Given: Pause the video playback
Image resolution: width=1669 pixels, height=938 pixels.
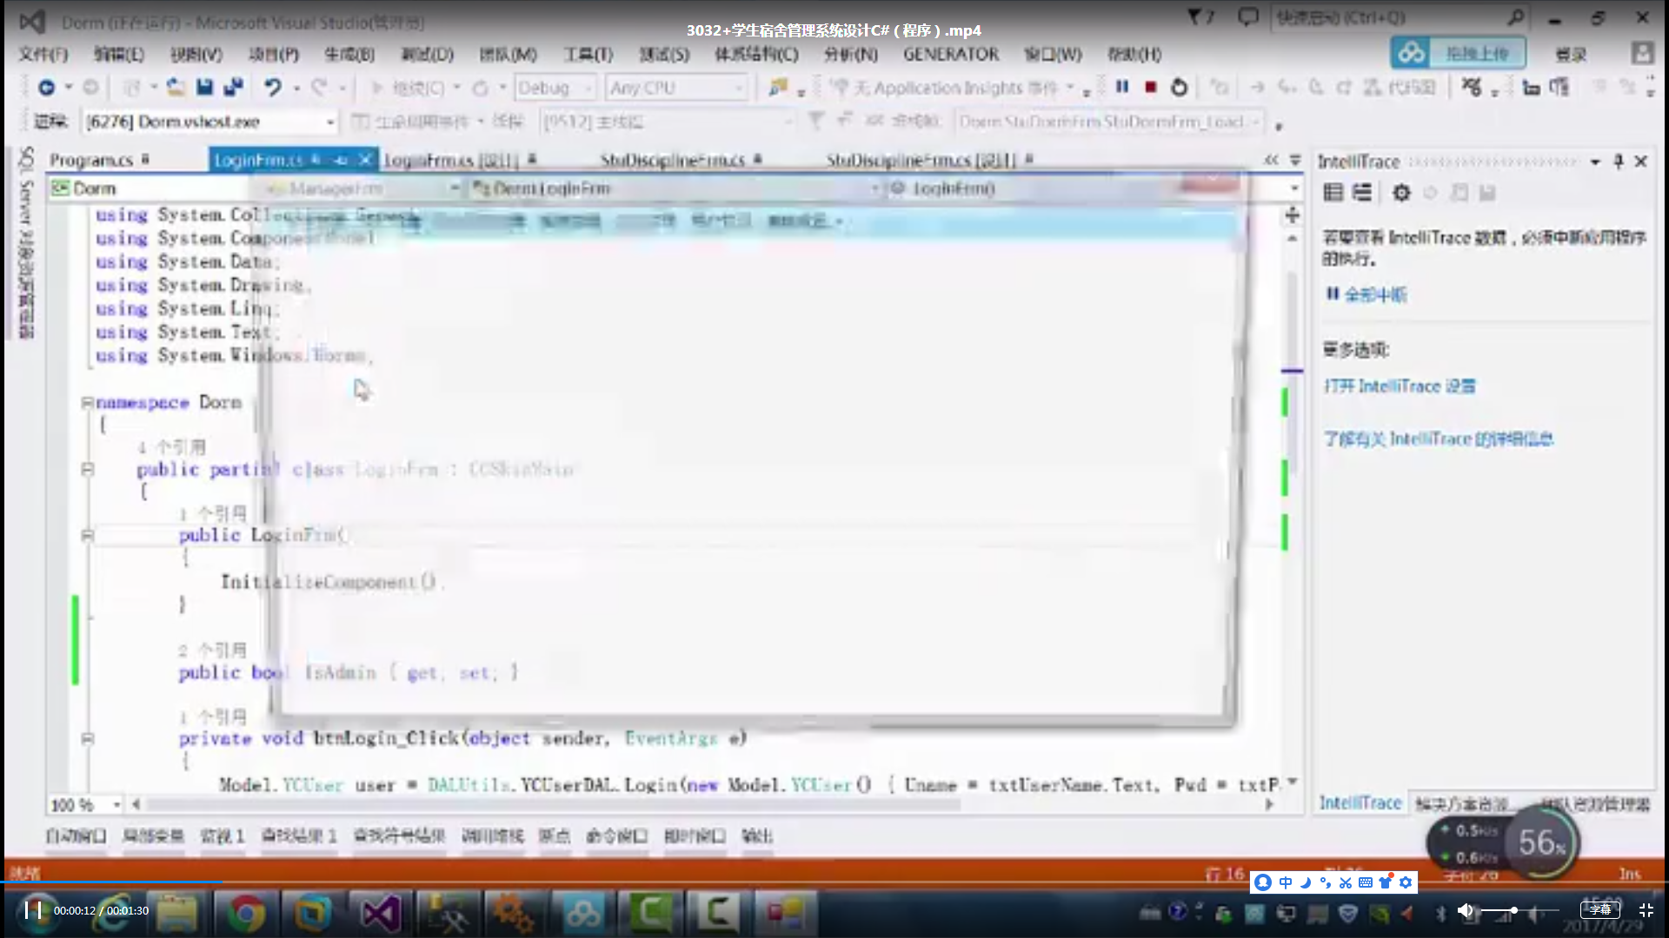Looking at the screenshot, I should point(33,910).
